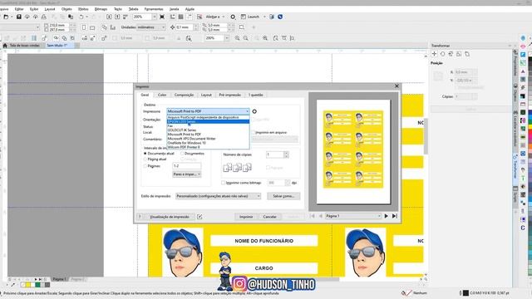Click Cancelar button
The height and width of the screenshot is (299, 532).
[269, 217]
